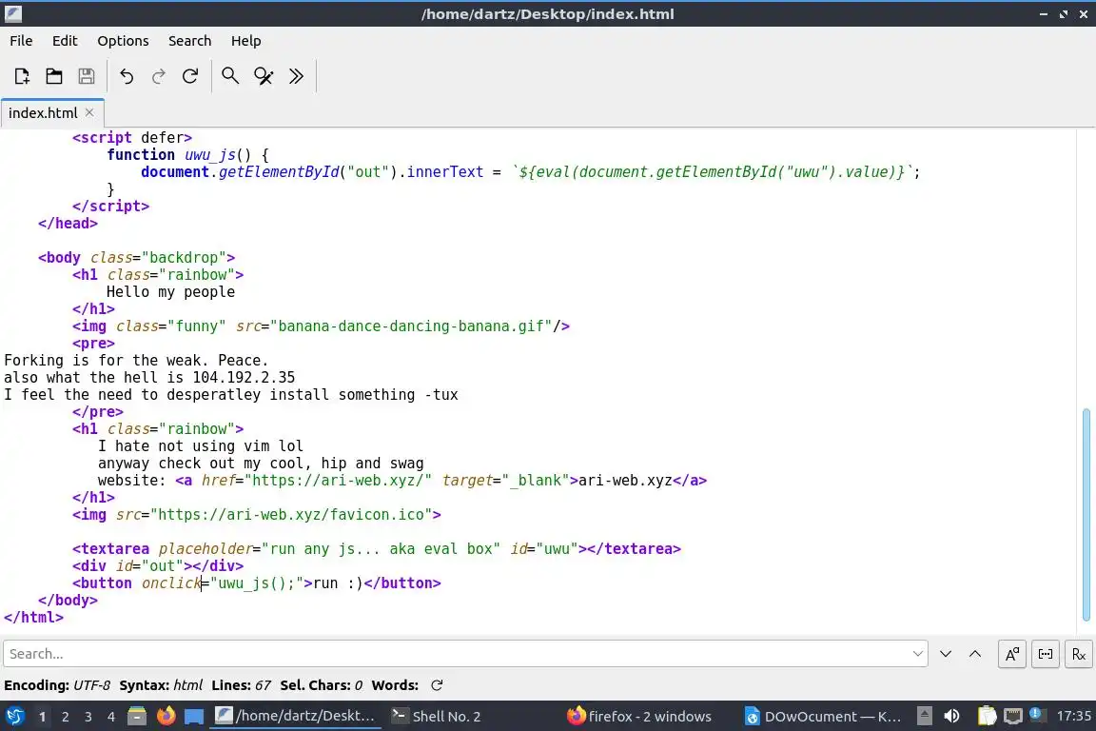Image resolution: width=1096 pixels, height=731 pixels.
Task: Open the clipboard manager tray icon
Action: [987, 716]
